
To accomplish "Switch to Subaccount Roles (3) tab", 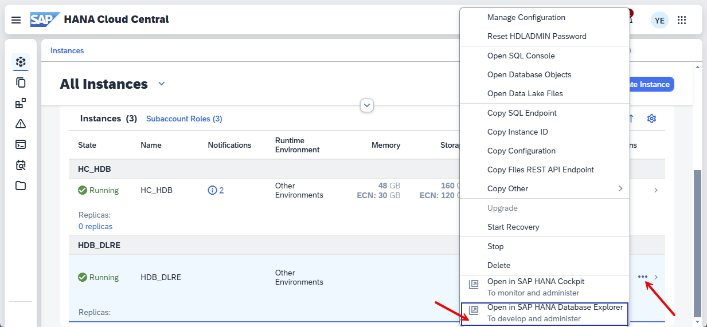I will click(x=184, y=119).
